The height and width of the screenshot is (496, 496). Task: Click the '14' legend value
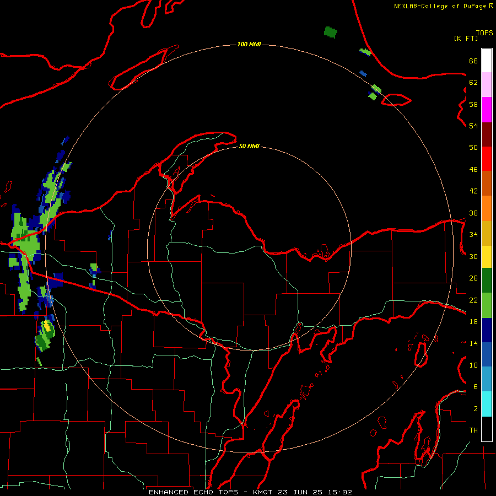click(x=473, y=343)
